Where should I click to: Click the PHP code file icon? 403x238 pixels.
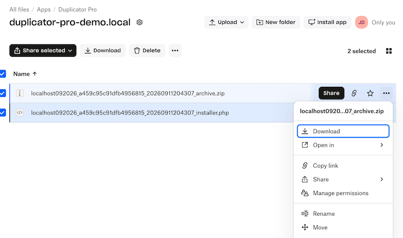click(20, 113)
